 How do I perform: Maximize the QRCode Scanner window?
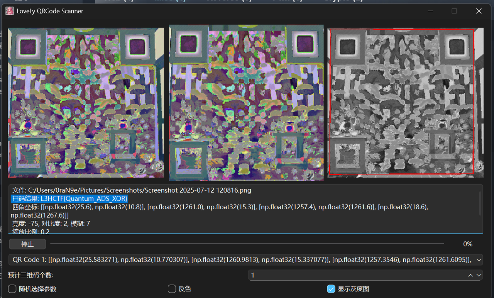tap(454, 11)
